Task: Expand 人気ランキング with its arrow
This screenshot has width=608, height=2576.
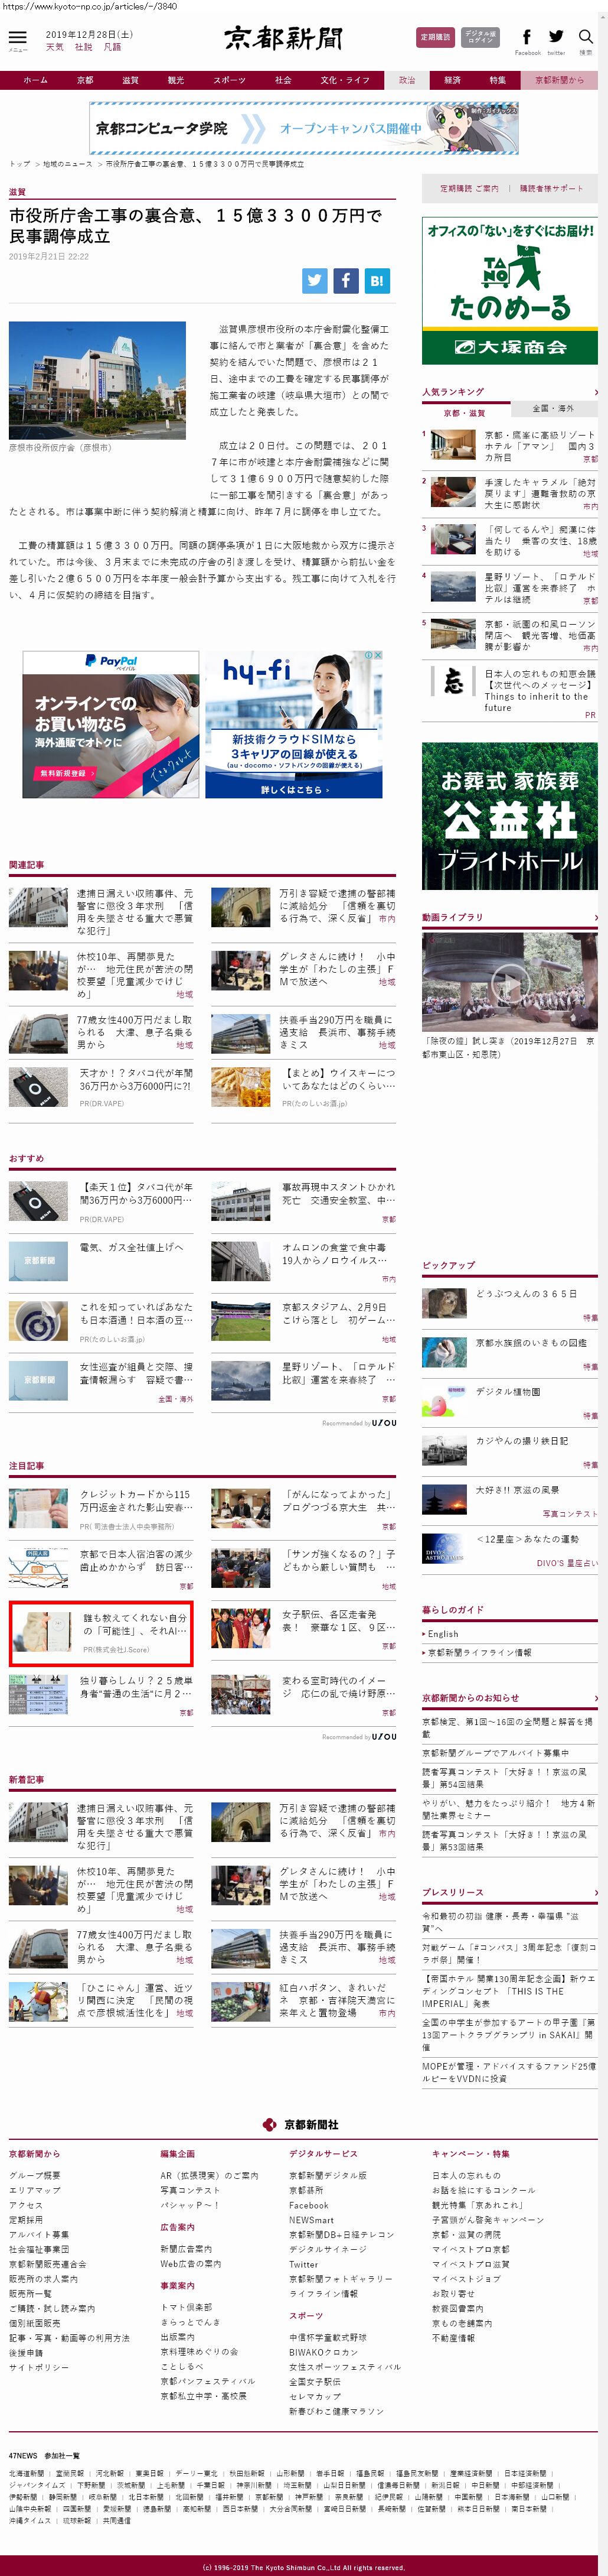Action: (595, 392)
